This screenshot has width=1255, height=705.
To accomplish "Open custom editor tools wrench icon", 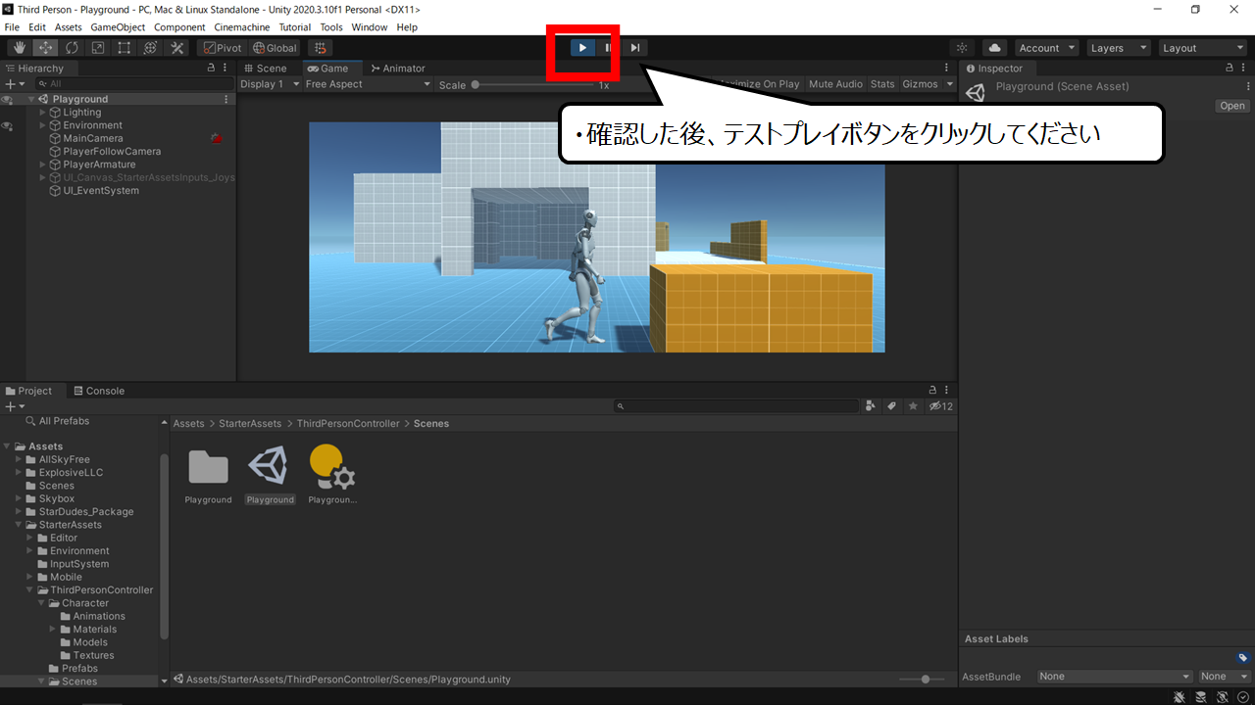I will 177,48.
